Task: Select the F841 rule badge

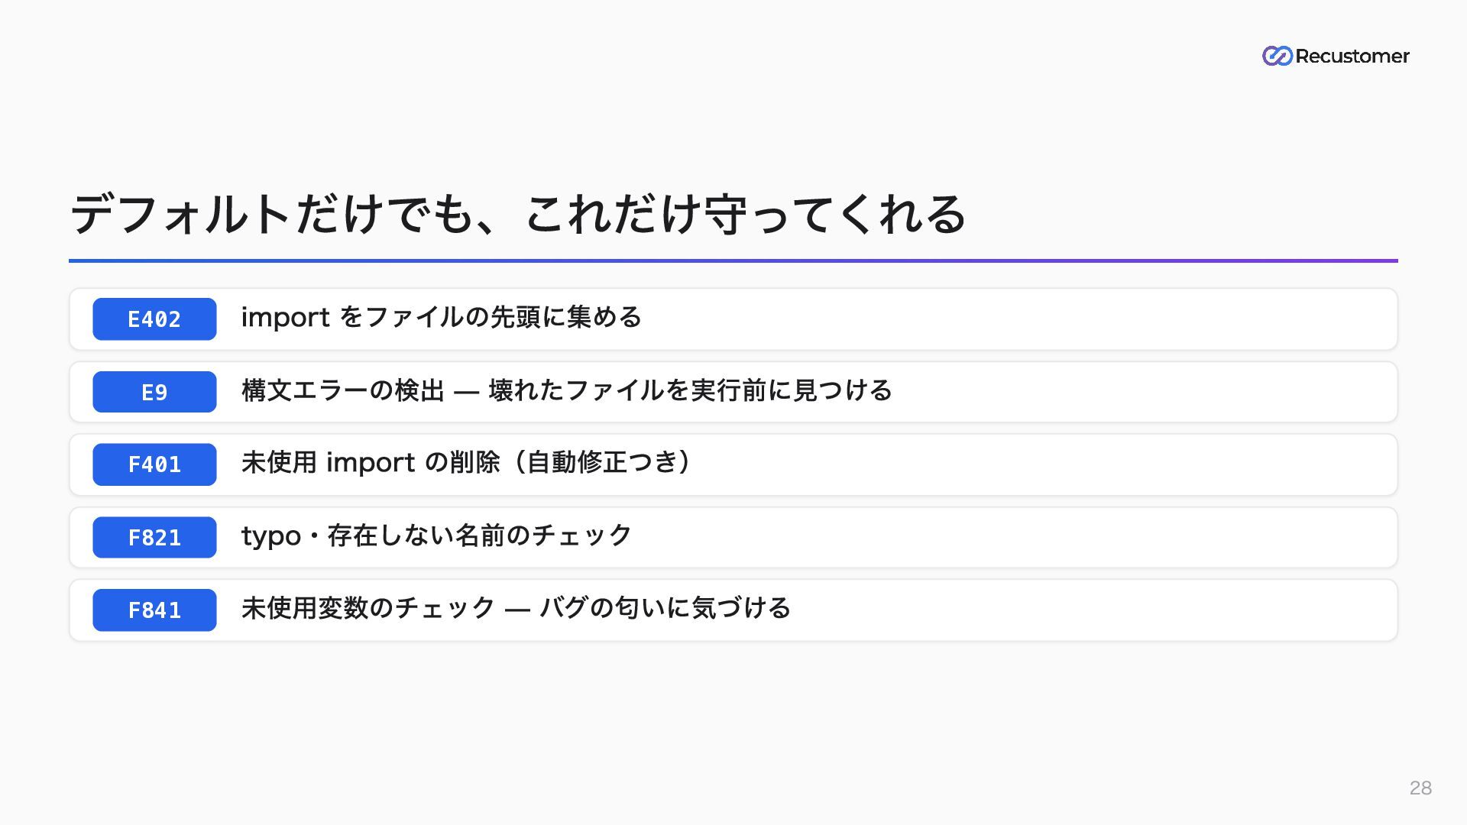Action: coord(154,610)
